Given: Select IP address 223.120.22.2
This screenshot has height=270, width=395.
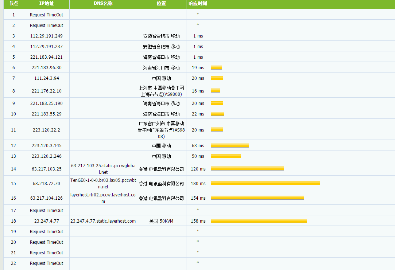Looking at the screenshot, I should (47, 130).
